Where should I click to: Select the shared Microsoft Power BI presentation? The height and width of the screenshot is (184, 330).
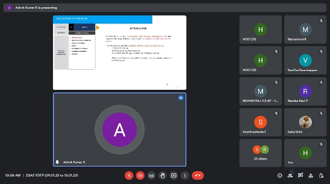(119, 52)
